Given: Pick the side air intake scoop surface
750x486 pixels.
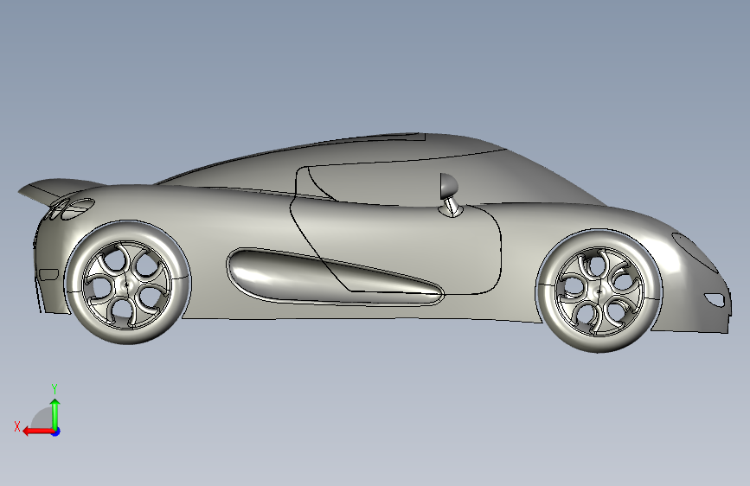Looking at the screenshot, I should tap(335, 278).
